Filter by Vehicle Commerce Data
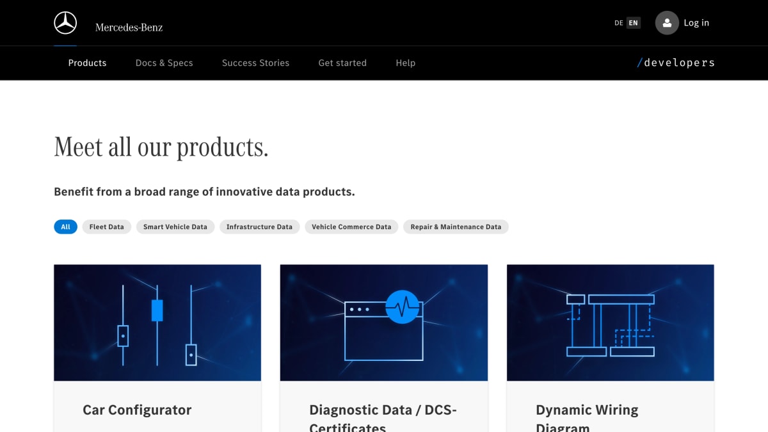The width and height of the screenshot is (768, 432). pyautogui.click(x=351, y=227)
